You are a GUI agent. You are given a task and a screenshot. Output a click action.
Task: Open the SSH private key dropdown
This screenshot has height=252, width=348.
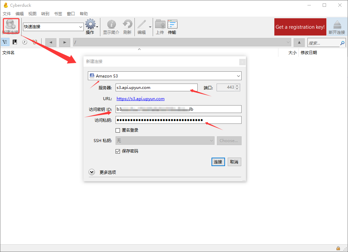[x=165, y=141]
